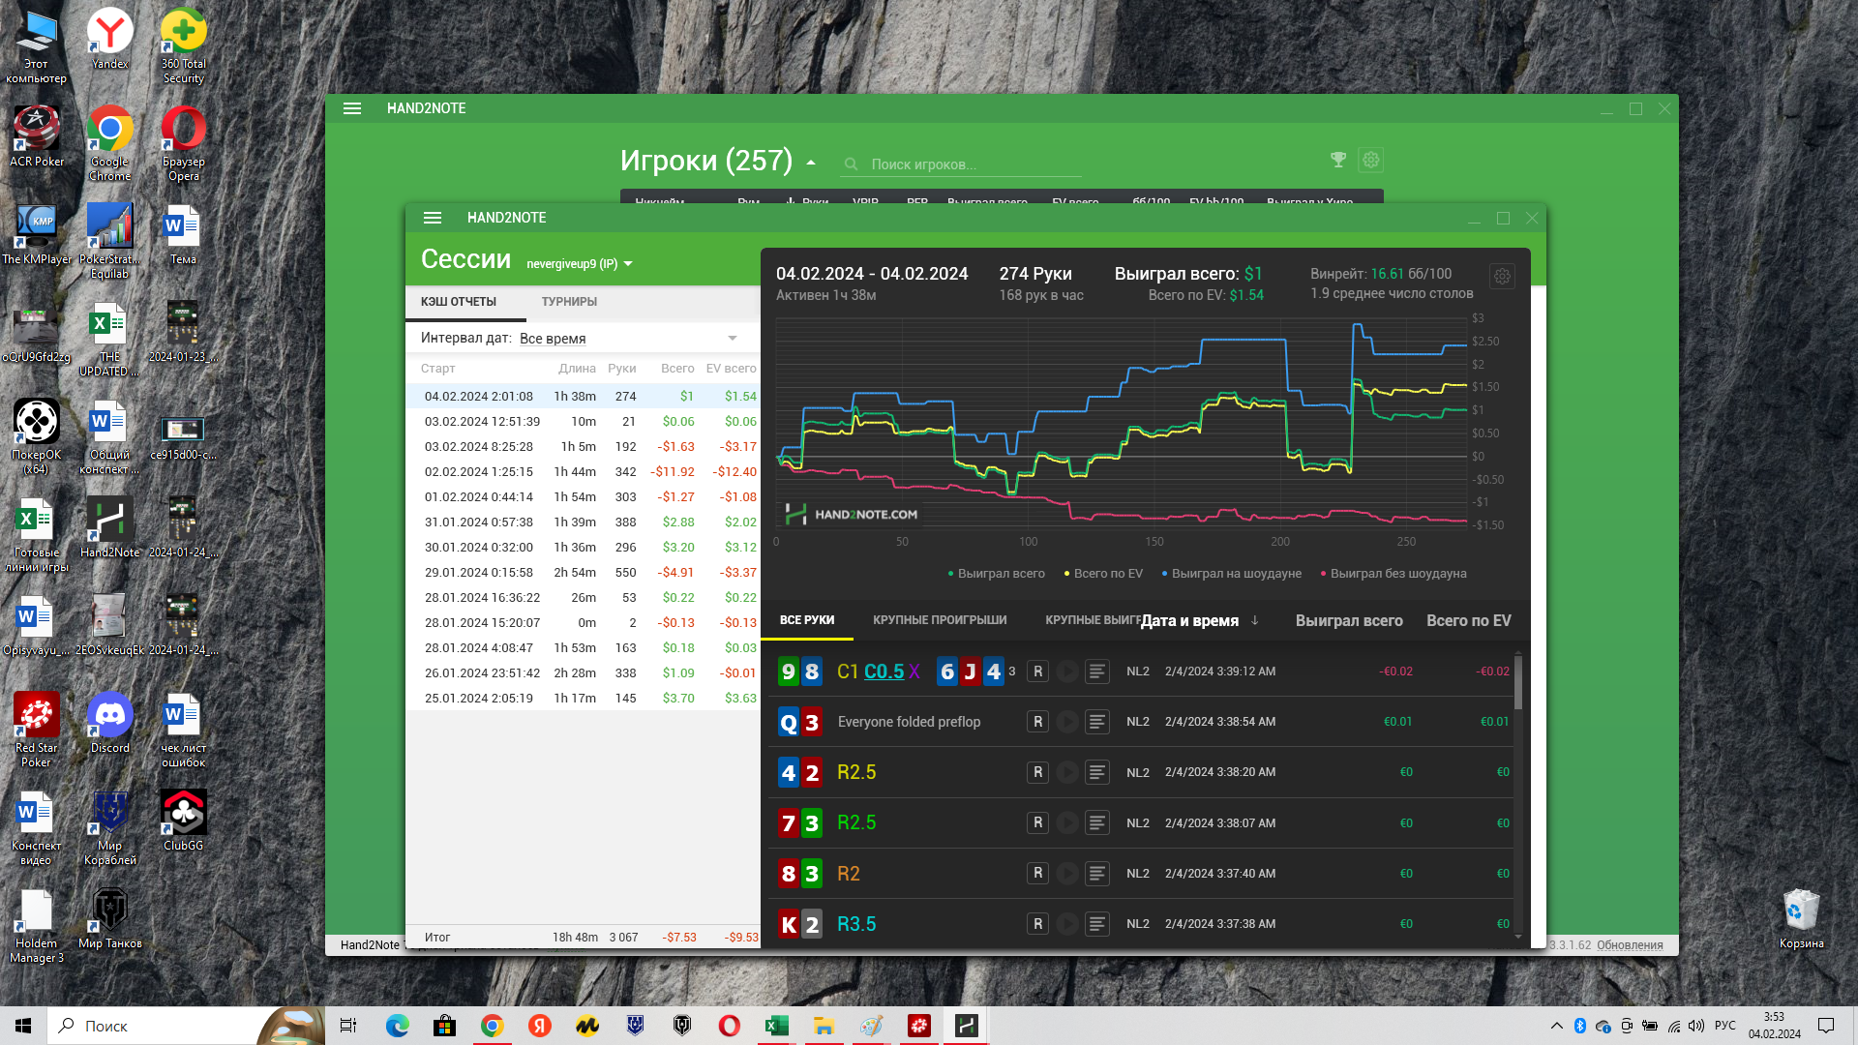Sort hands by Всего по EV column
The width and height of the screenshot is (1858, 1045).
tap(1468, 621)
